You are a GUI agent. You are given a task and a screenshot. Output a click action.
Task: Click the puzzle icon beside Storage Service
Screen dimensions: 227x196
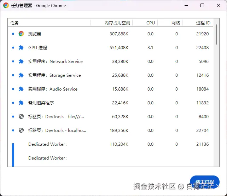pyautogui.click(x=21, y=75)
